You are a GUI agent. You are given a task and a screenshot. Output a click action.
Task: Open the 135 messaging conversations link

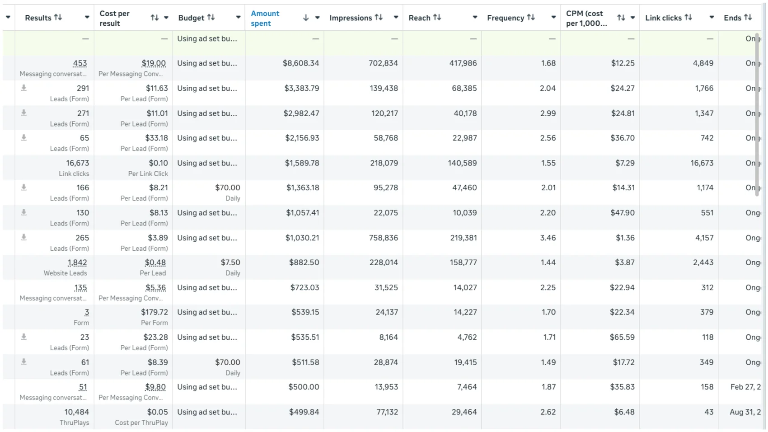81,287
